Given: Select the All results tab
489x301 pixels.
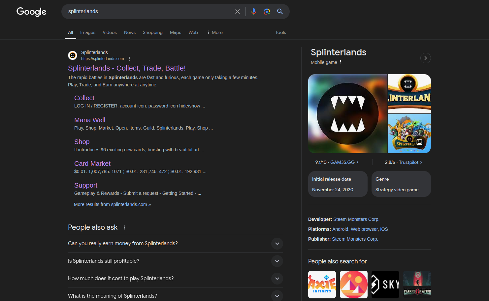Looking at the screenshot, I should (70, 32).
